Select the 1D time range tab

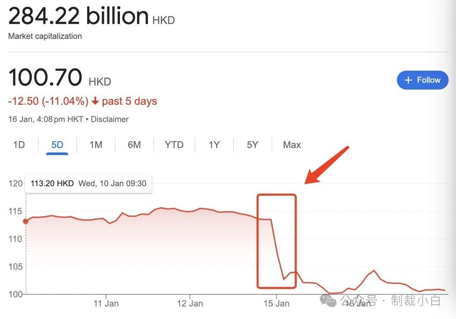pos(19,145)
